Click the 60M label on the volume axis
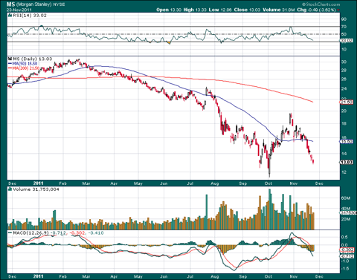The image size is (357, 280). (x=345, y=198)
